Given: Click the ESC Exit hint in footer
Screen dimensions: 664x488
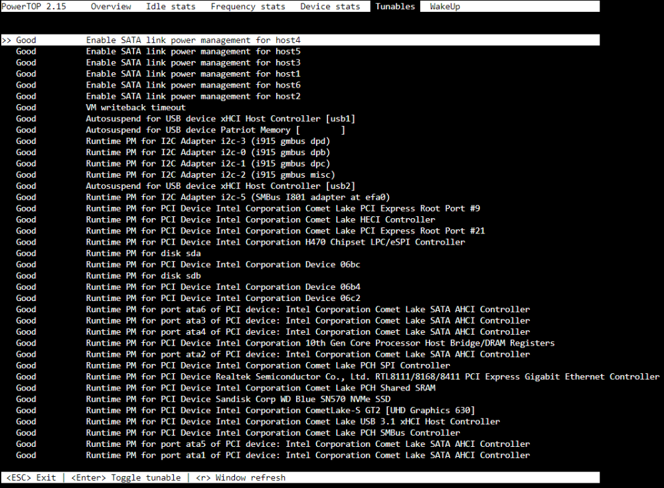Looking at the screenshot, I should tap(31, 477).
